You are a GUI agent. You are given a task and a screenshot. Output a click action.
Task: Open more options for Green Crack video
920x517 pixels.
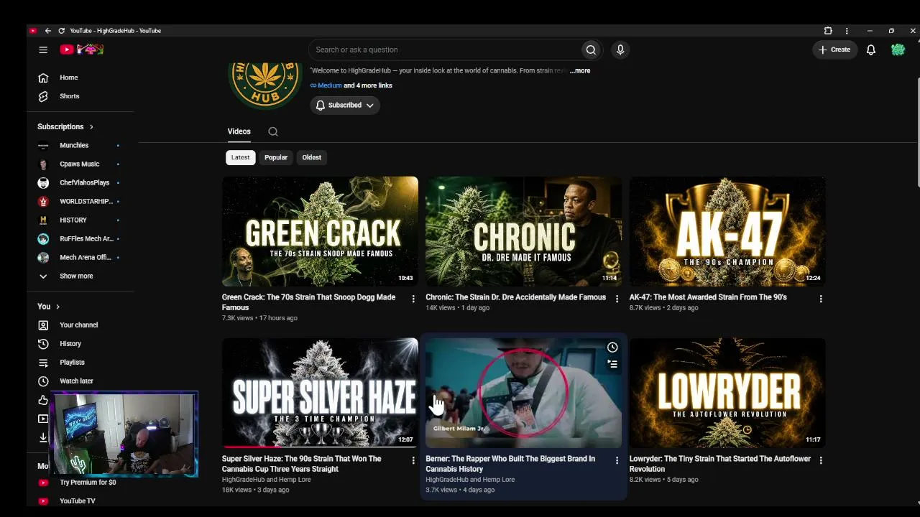coord(413,299)
